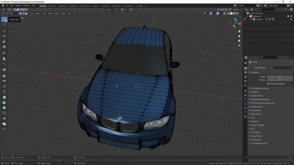This screenshot has width=294, height=165.
Task: Select the Loop Cut tool
Action: pyautogui.click(x=4, y=87)
